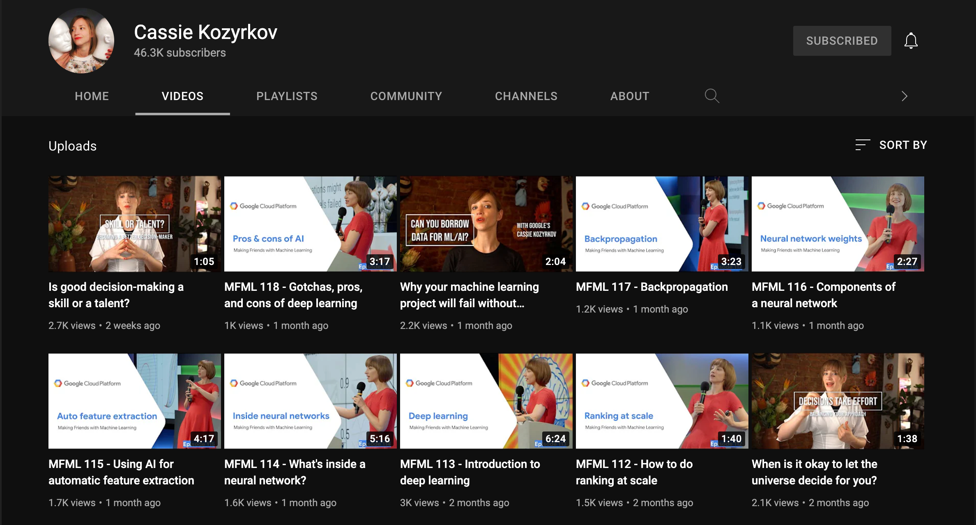976x525 pixels.
Task: Toggle the SUBSCRIBED button
Action: click(842, 41)
